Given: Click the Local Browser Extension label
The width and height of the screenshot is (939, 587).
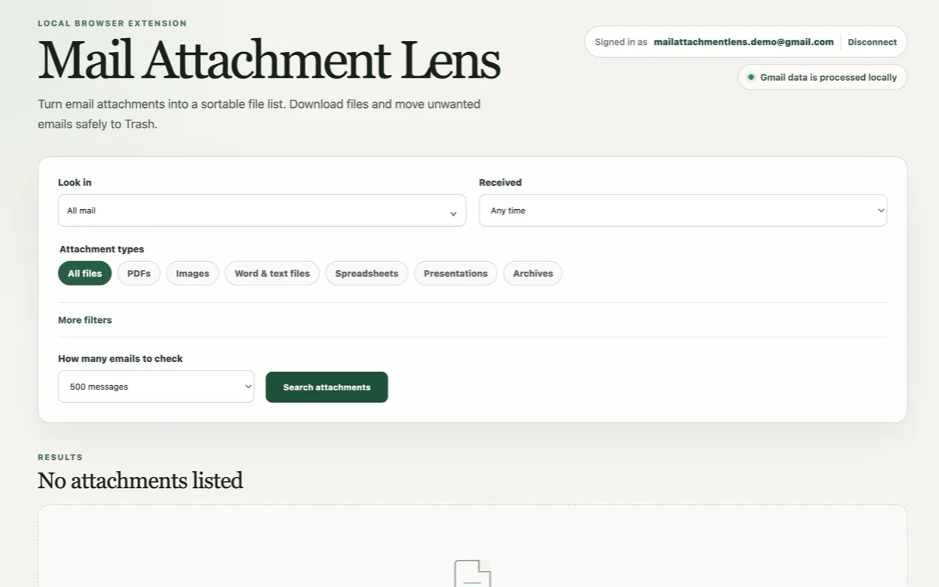Looking at the screenshot, I should (x=112, y=23).
